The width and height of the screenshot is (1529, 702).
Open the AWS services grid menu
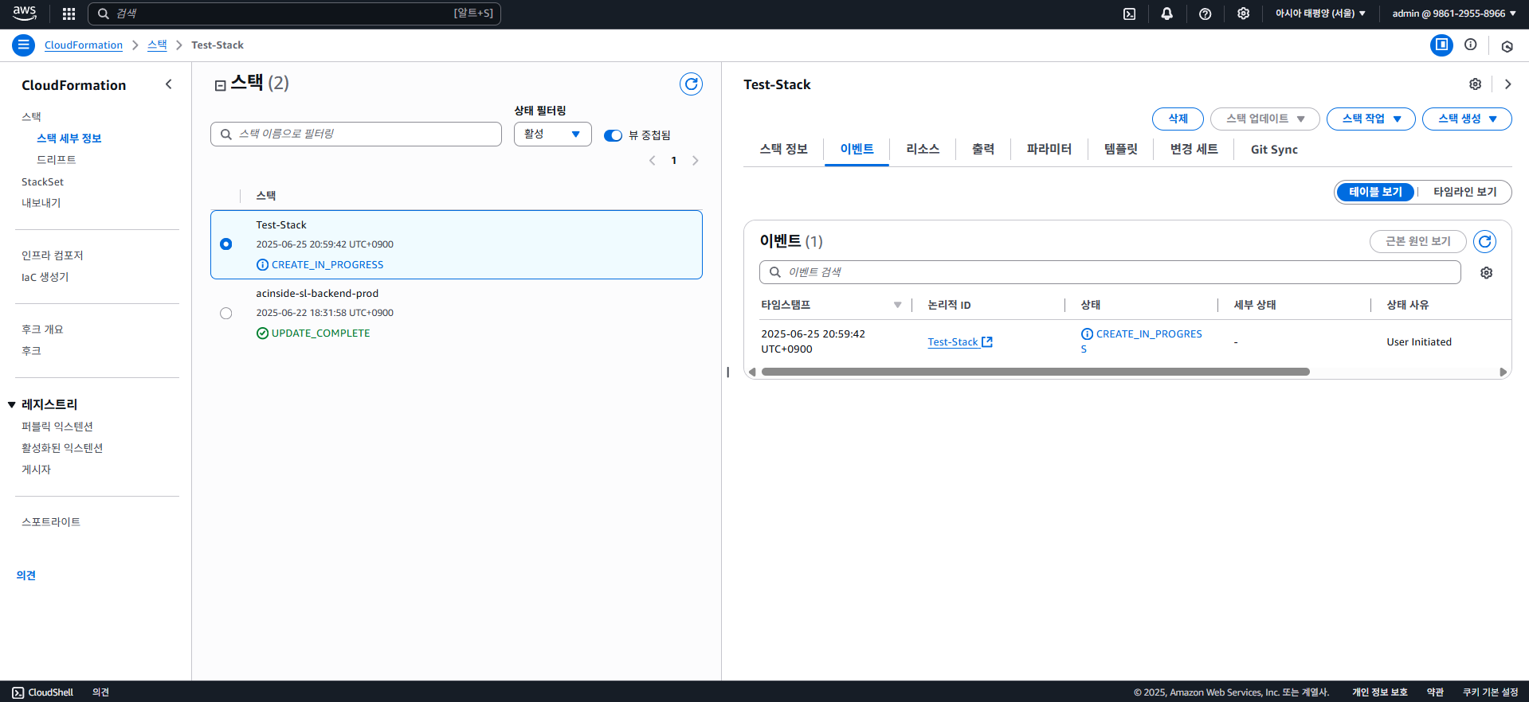(x=69, y=14)
